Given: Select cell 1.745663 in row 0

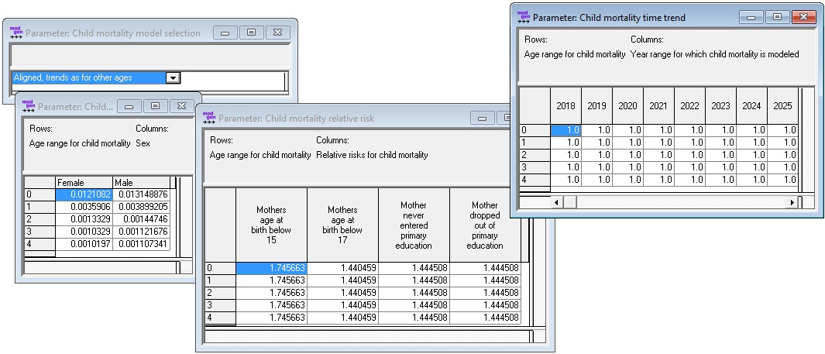Looking at the screenshot, I should [271, 268].
